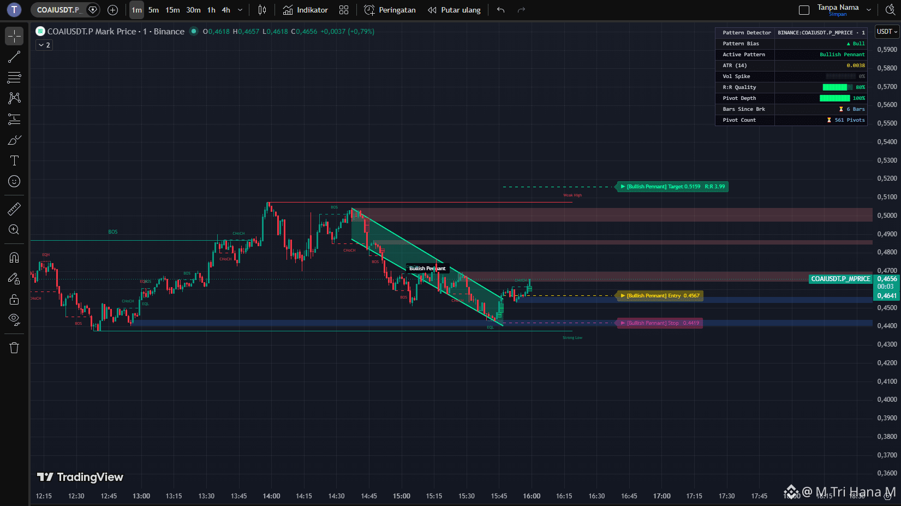Screen dimensions: 901x506
Task: Open the Tanpa Nama layout name
Action: (838, 7)
